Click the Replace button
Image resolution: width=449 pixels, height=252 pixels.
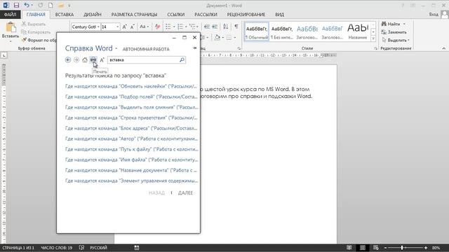(394, 32)
